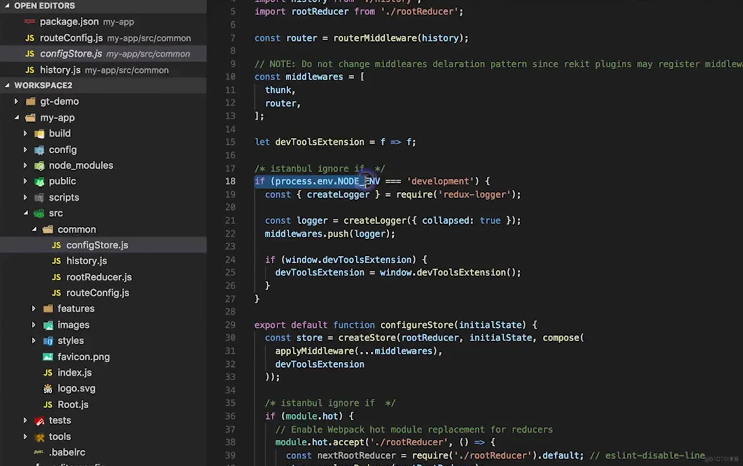Screen dimensions: 743x466
Task: Click the styles folder icon
Action: coord(48,341)
